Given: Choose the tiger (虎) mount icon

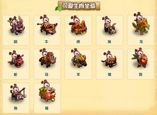Looking at the screenshot, I should coord(78,25).
